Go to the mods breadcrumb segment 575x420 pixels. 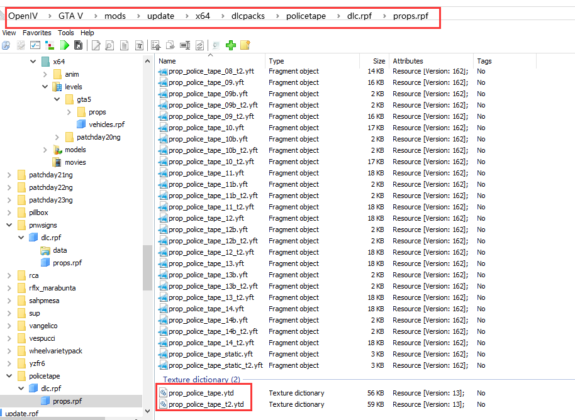pos(114,16)
